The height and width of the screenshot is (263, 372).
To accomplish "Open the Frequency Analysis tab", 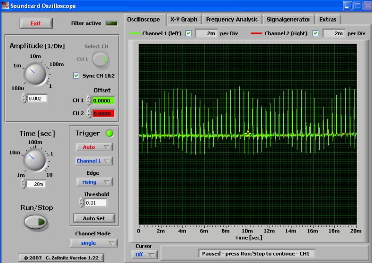I will coord(232,19).
